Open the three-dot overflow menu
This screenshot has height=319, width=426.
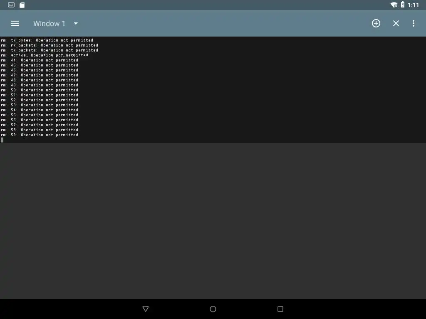coord(413,23)
